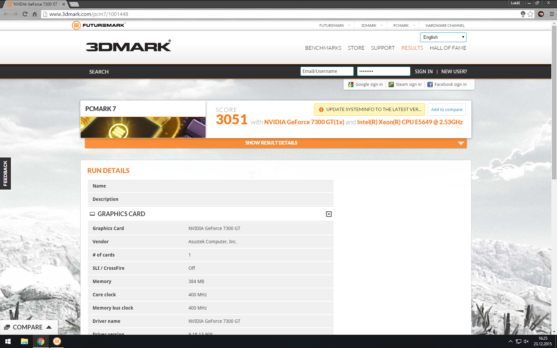Open HALL OF FAME menu item
The height and width of the screenshot is (348, 557).
coord(448,48)
